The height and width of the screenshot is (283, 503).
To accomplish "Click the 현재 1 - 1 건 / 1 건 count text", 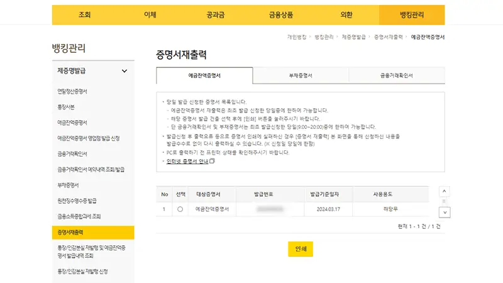I will click(419, 226).
